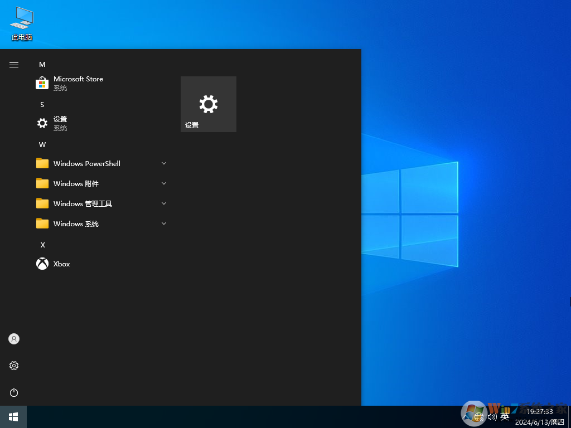Click the settings gear in the left rail
Image resolution: width=571 pixels, height=428 pixels.
(14, 366)
